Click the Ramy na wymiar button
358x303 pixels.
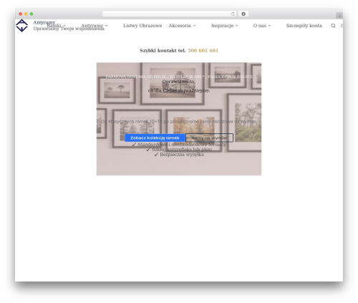tap(209, 138)
